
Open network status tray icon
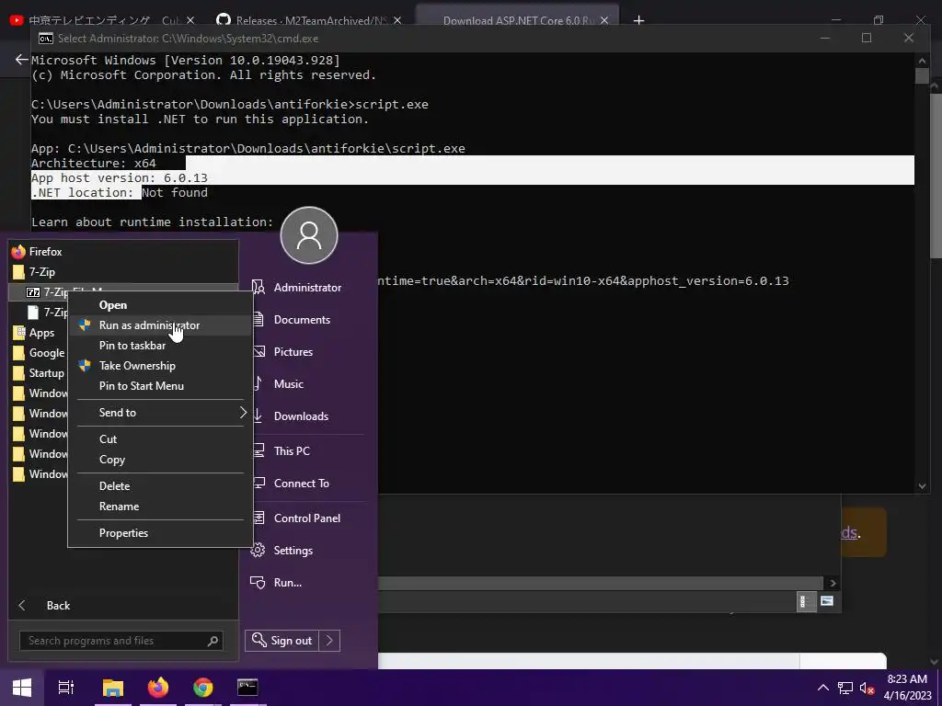coord(845,688)
